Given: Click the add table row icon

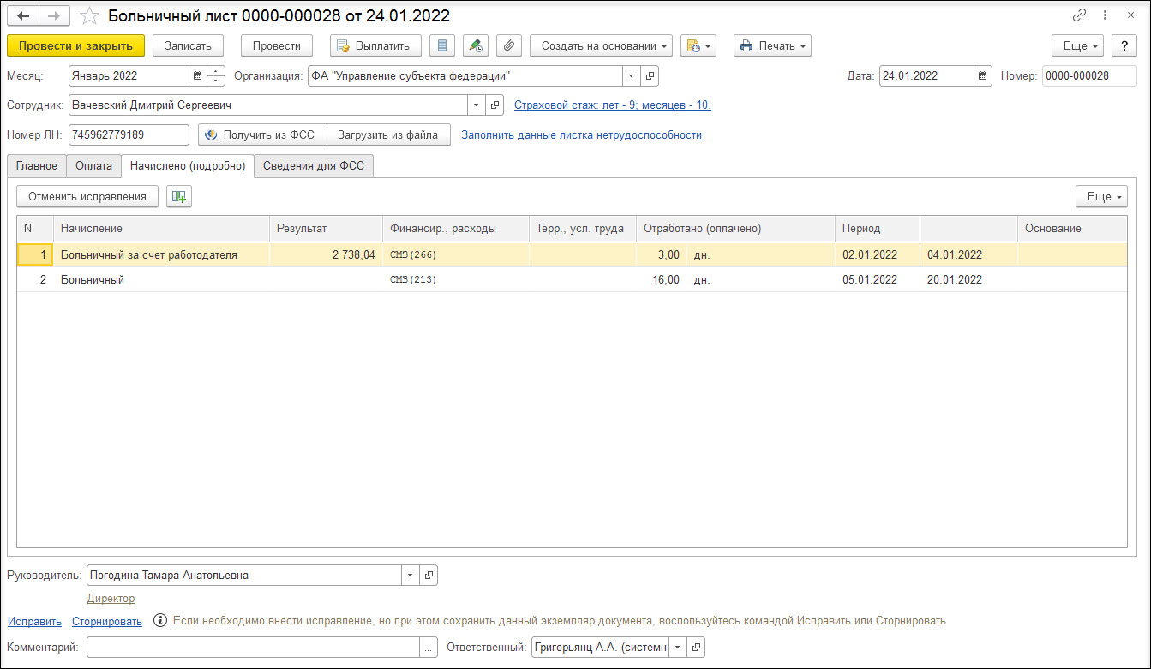Looking at the screenshot, I should pyautogui.click(x=179, y=196).
